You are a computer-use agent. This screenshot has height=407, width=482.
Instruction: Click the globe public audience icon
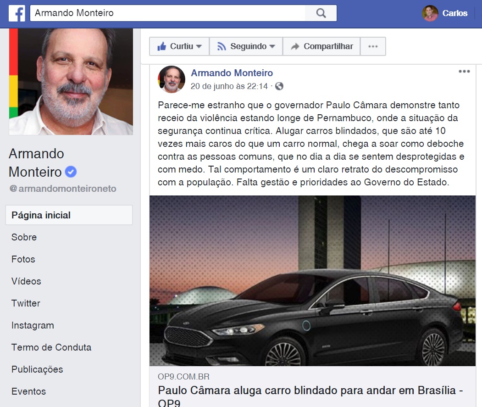279,86
